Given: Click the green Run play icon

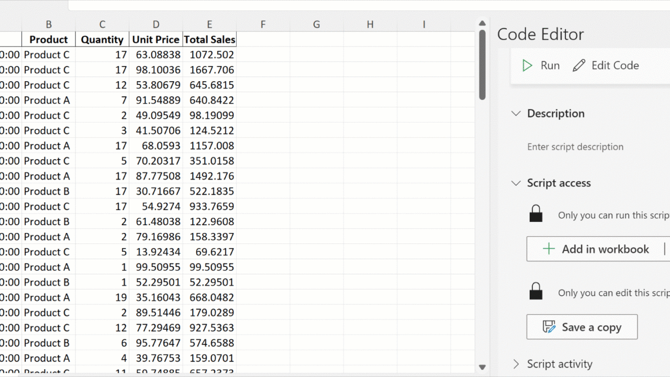Looking at the screenshot, I should (x=527, y=65).
